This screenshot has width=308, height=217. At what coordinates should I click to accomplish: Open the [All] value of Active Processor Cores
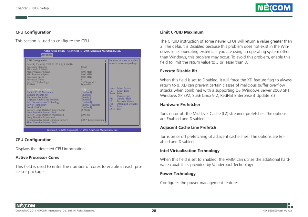(83, 89)
